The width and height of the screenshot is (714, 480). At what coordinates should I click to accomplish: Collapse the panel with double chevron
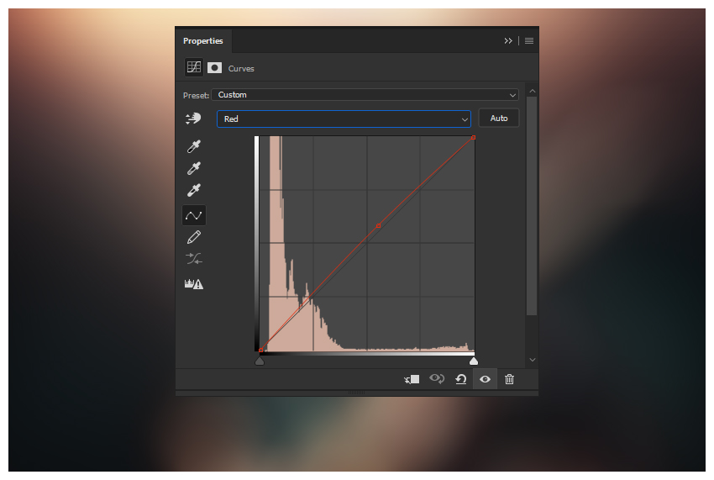[x=508, y=41]
